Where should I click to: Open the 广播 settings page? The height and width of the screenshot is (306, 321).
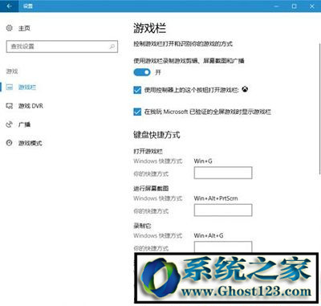[24, 124]
